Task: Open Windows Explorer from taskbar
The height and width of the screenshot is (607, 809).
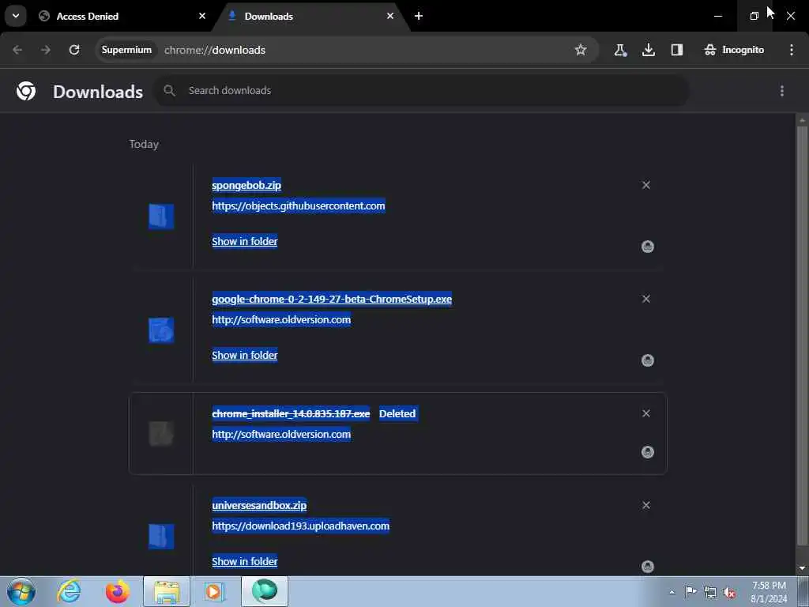Action: coord(166,591)
